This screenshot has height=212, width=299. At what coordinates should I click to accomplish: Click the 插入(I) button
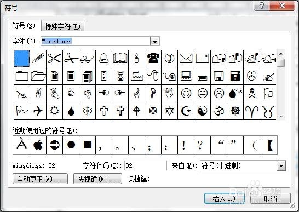click(225, 199)
